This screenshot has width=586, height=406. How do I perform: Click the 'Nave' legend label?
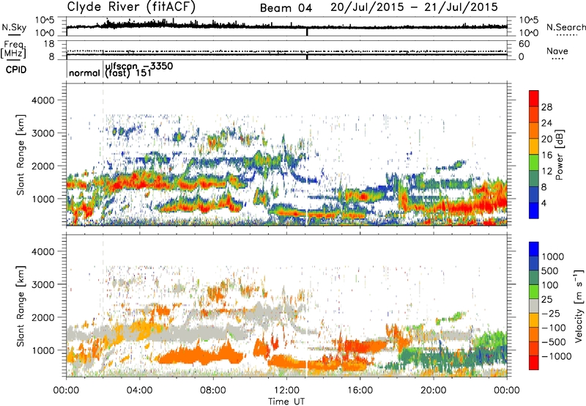pos(557,51)
